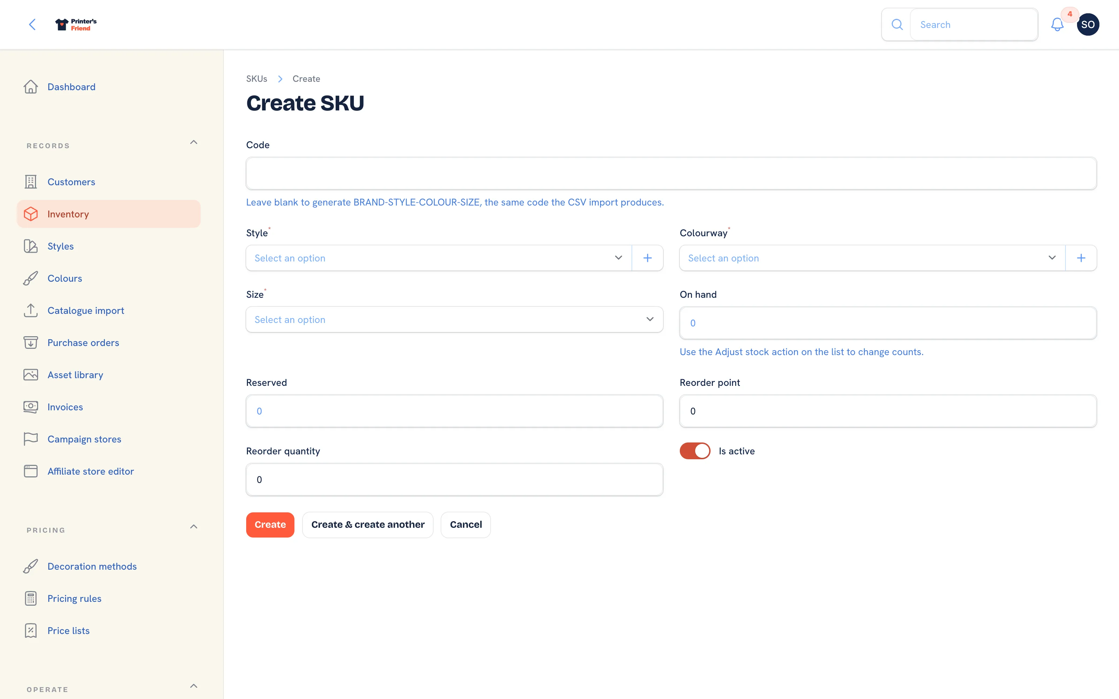This screenshot has width=1119, height=699.
Task: Click Create & create another button
Action: click(368, 525)
